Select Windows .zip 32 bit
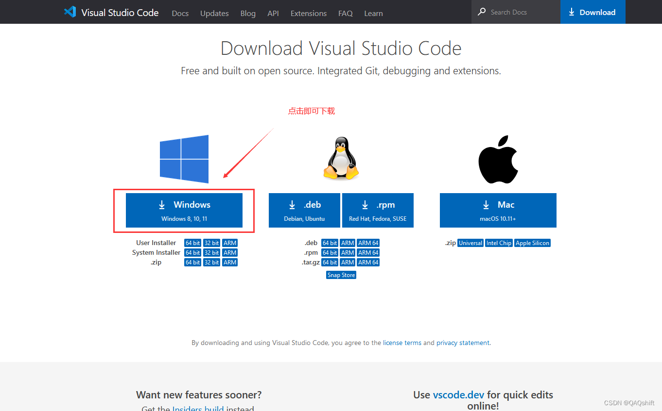 coord(211,263)
